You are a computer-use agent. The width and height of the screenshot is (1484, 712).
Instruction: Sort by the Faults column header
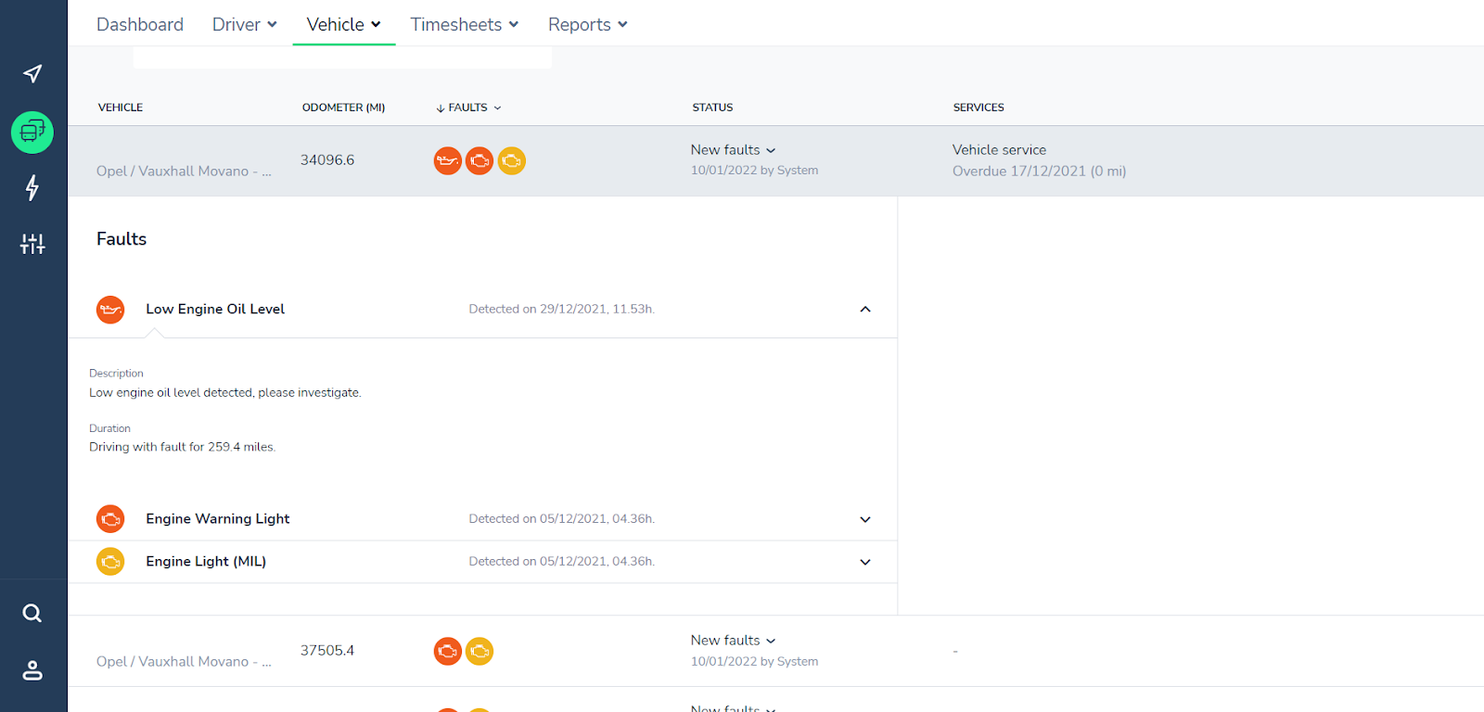(x=468, y=108)
